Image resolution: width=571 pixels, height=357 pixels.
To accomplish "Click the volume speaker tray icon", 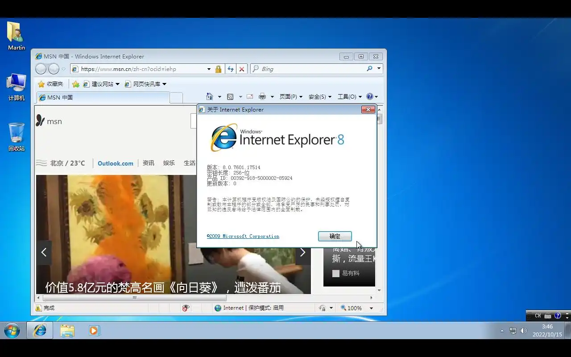I will (x=523, y=331).
